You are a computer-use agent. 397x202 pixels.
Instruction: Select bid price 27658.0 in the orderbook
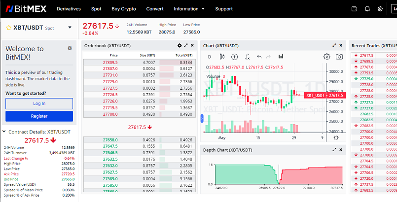point(110,140)
